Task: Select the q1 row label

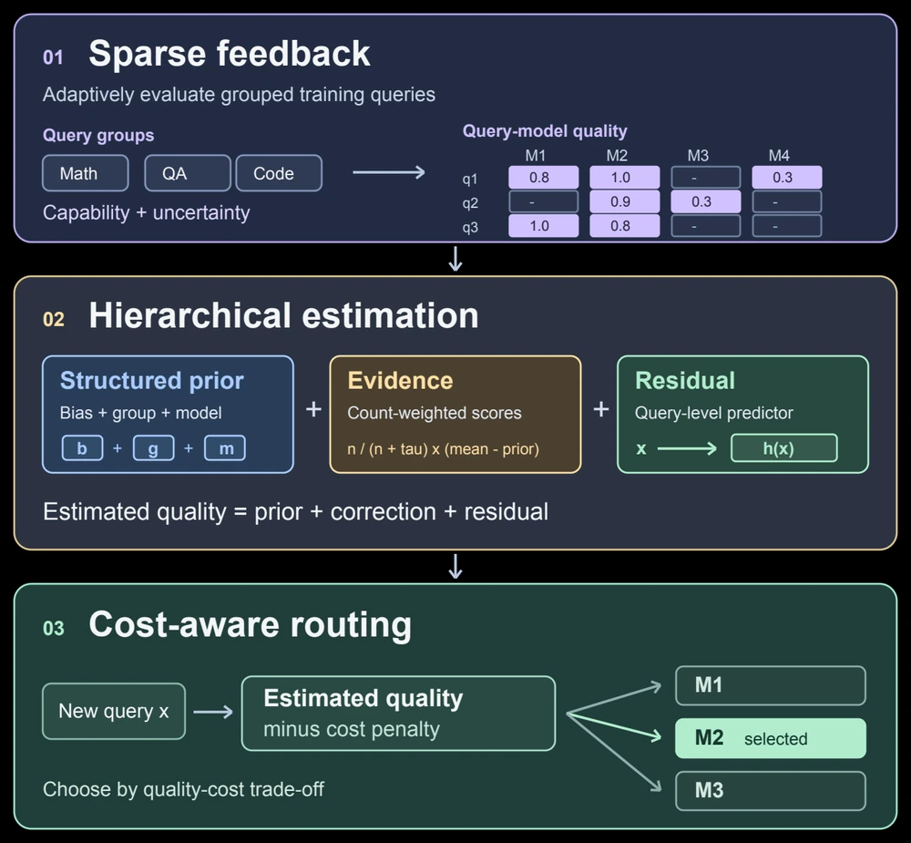Action: 470,179
